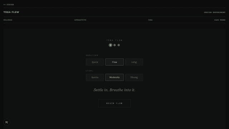Image resolution: width=229 pixels, height=129 pixels.
Task: Set level to Gentle
Action: pos(95,77)
